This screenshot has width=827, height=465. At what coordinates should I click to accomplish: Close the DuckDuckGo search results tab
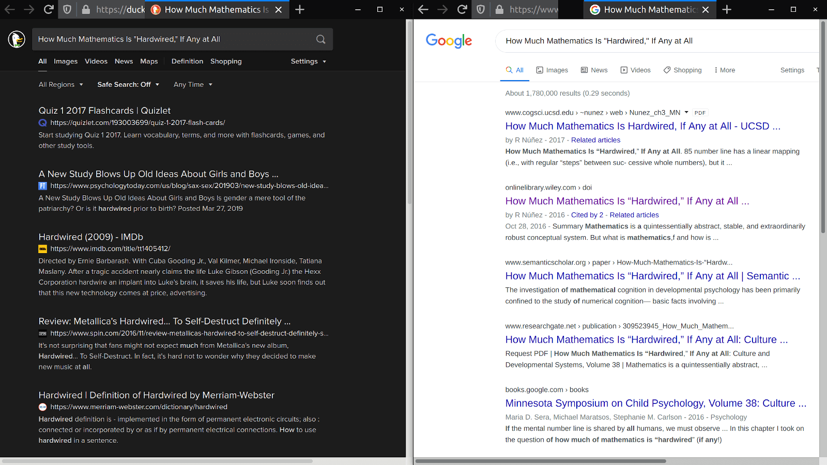tap(279, 10)
